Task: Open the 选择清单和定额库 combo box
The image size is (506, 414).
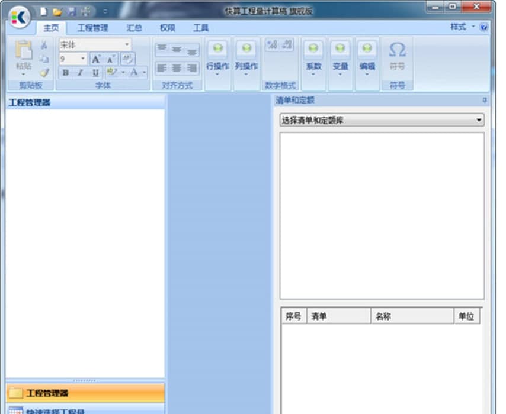Action: tap(382, 120)
